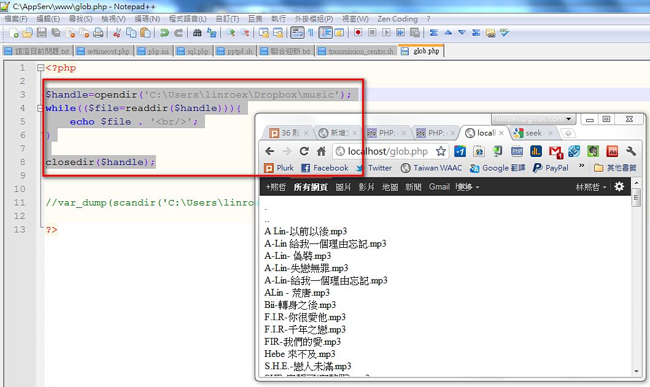Click the Chrome page scroll down arrow
This screenshot has height=387, width=650.
point(636,372)
